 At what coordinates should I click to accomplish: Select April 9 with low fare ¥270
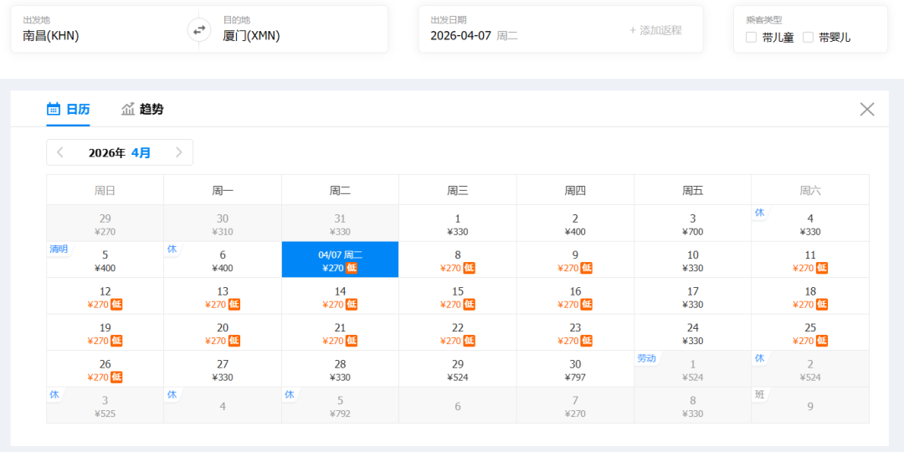point(575,259)
